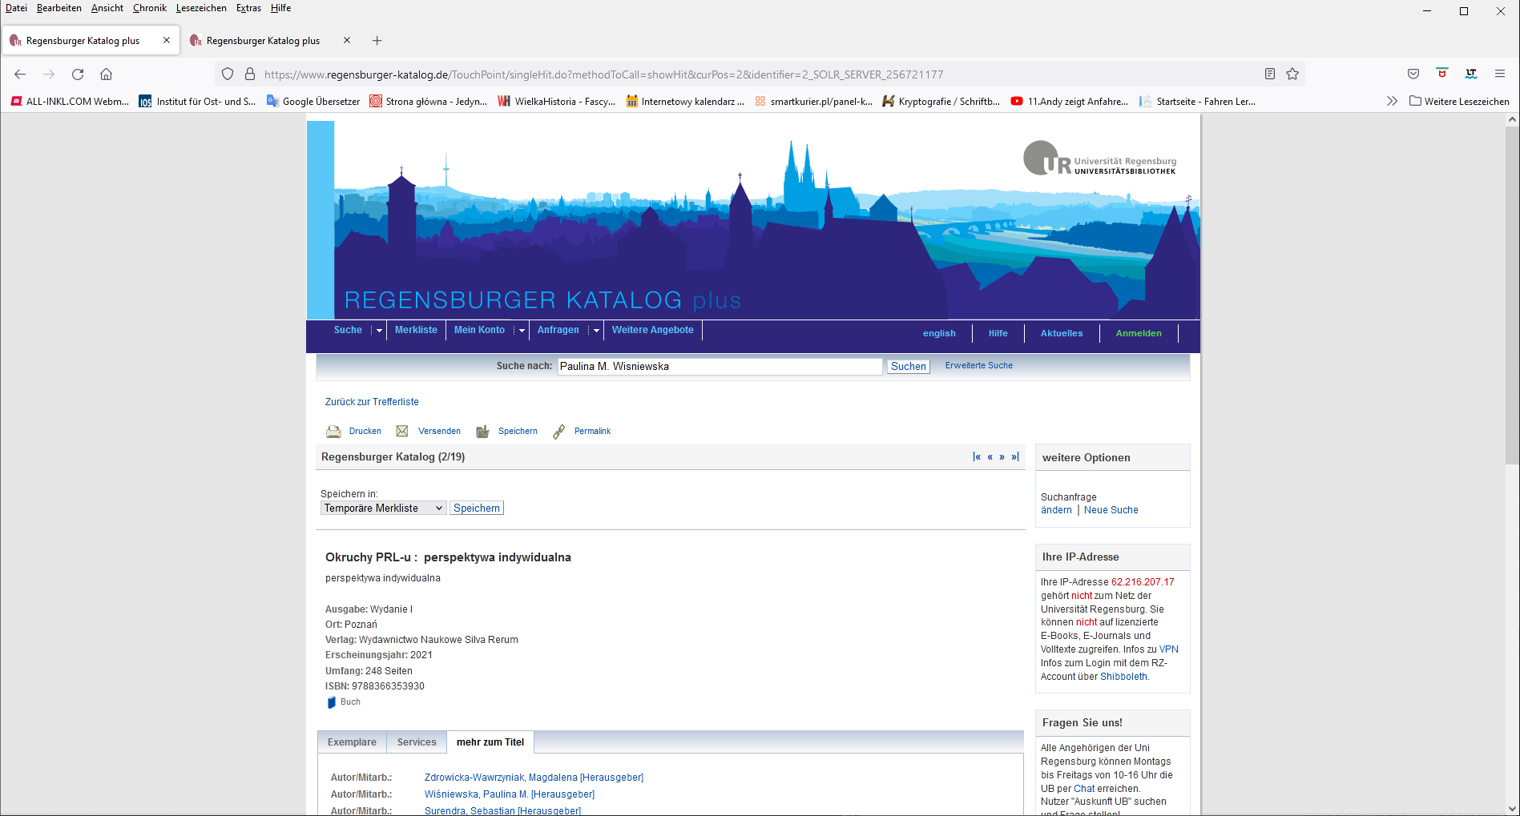Click the Versenden envelope icon
The width and height of the screenshot is (1520, 816).
[402, 432]
